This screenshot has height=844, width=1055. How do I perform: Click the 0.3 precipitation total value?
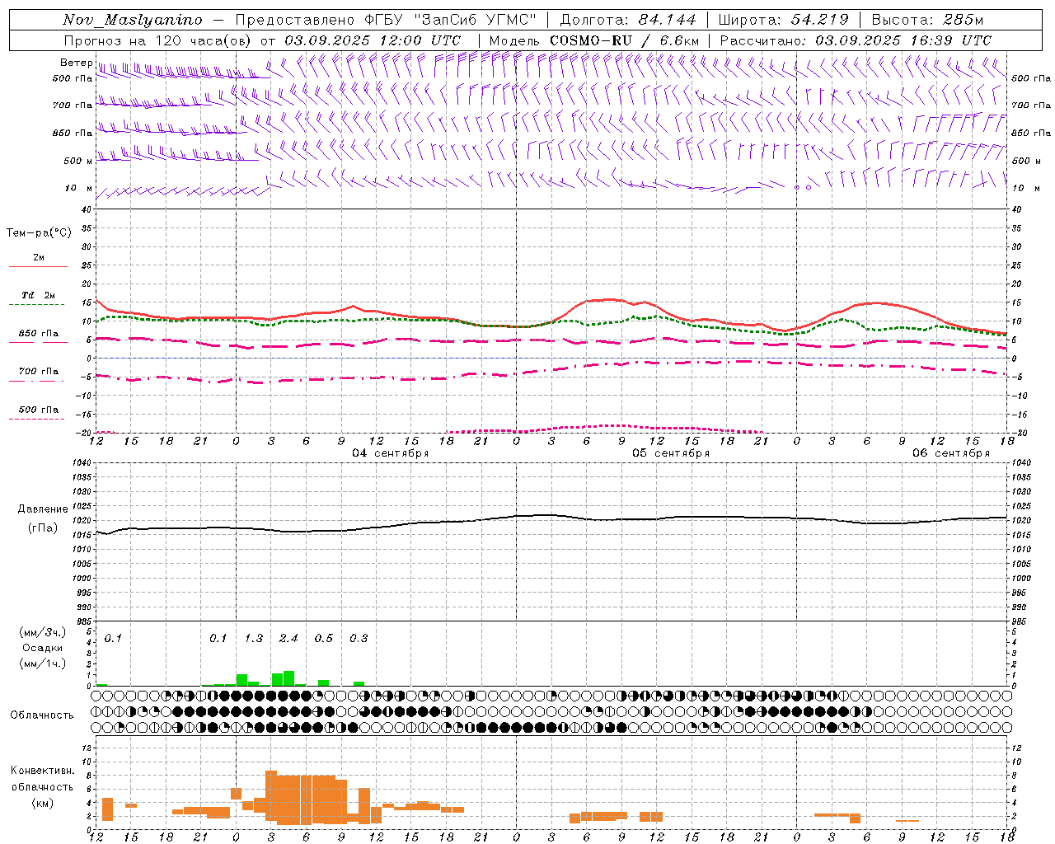[359, 639]
